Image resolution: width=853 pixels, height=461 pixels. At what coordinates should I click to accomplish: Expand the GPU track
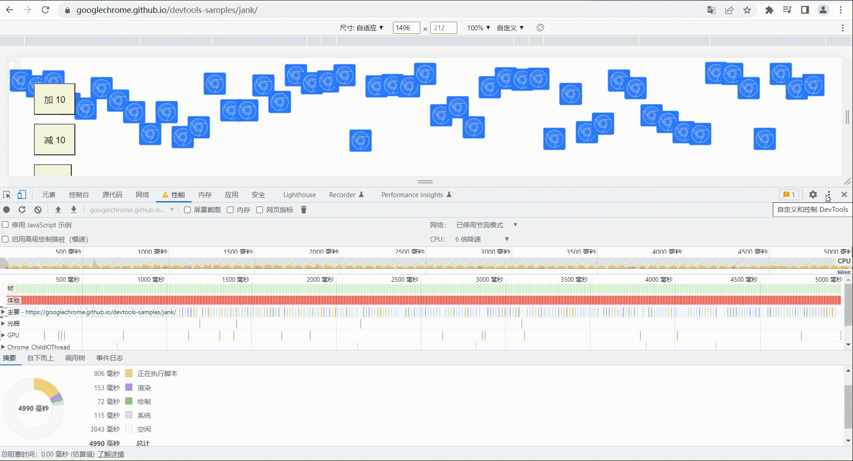point(3,335)
